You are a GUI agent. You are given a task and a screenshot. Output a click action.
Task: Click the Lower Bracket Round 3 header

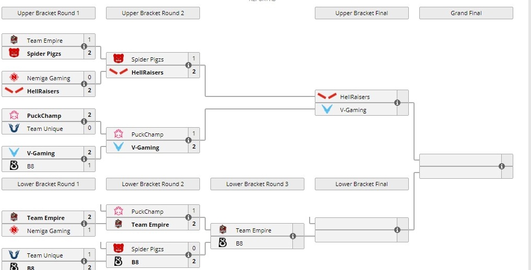point(257,184)
